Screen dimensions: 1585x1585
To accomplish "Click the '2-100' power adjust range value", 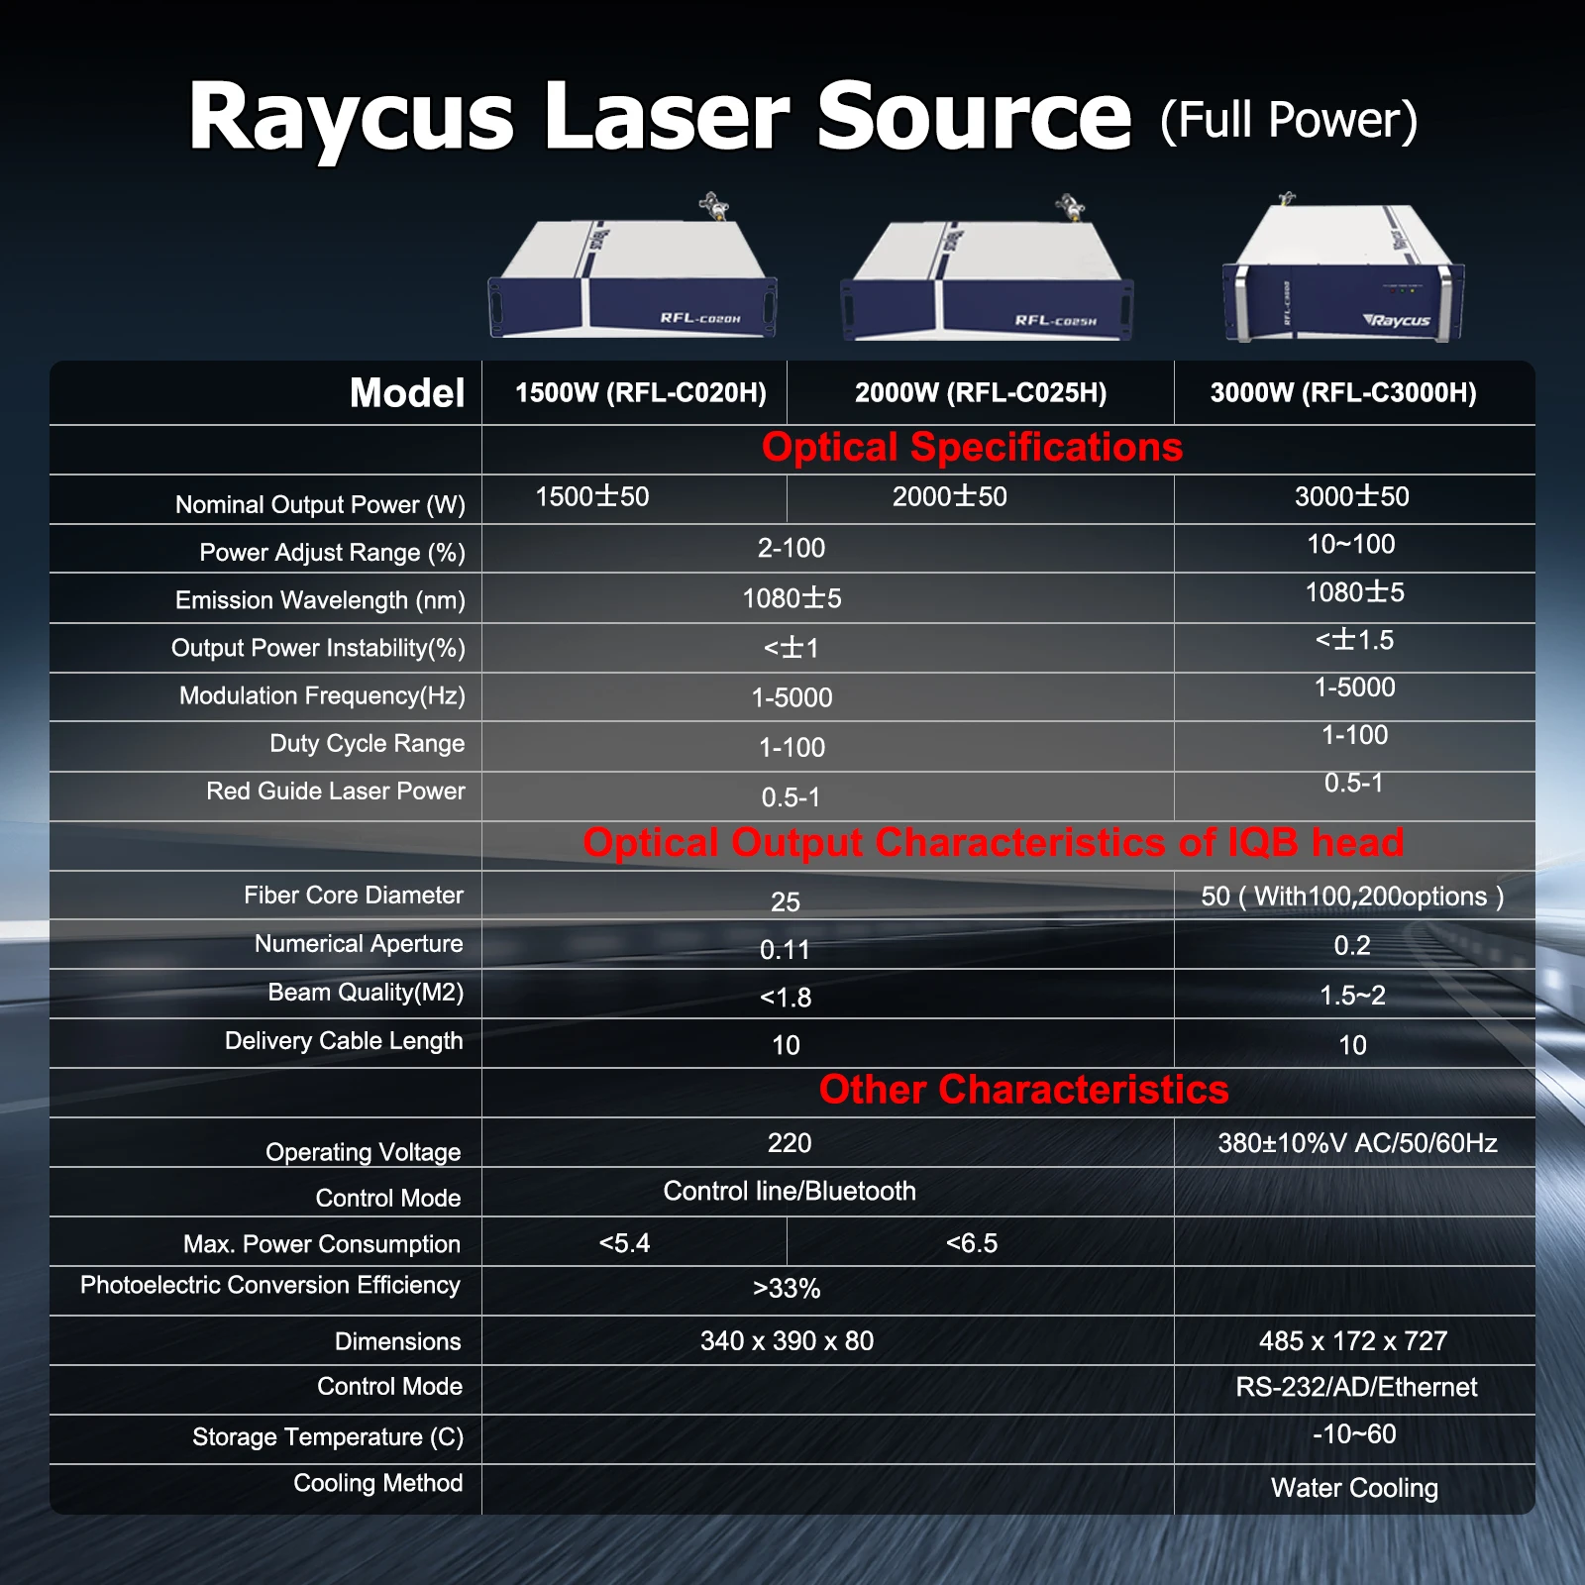I will 792,548.
